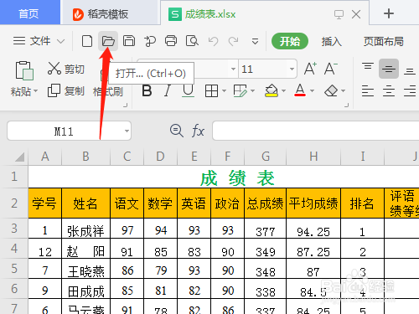Align text right

coord(410,91)
